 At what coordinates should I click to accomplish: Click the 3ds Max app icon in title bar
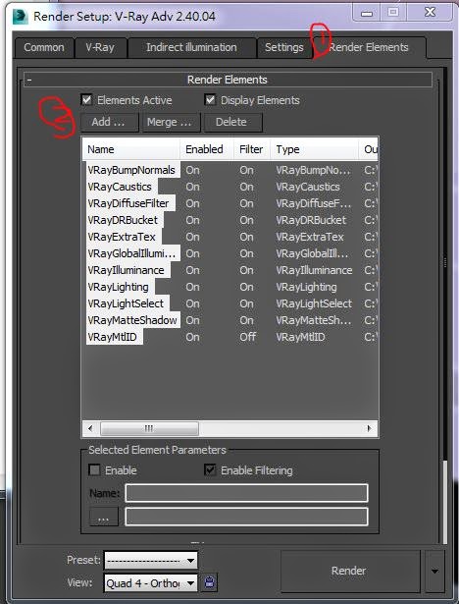click(x=20, y=17)
